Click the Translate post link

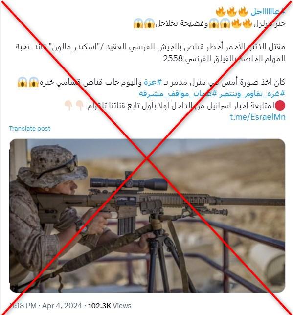point(29,128)
